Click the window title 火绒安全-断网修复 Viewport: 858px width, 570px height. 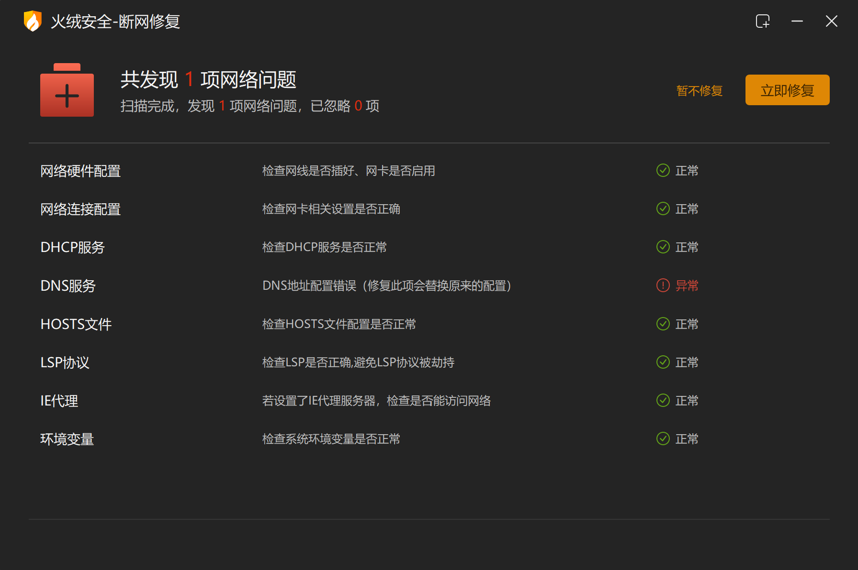115,22
